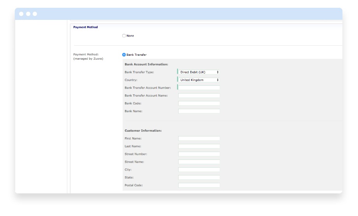The width and height of the screenshot is (358, 216).
Task: Select the Bank Name text box
Action: coord(199,111)
